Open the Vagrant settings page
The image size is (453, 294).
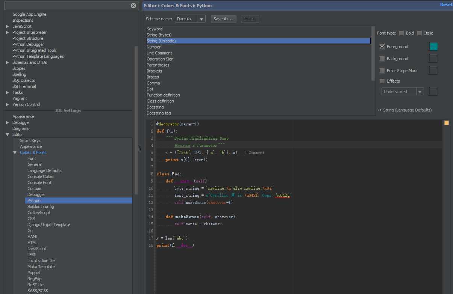click(x=20, y=98)
